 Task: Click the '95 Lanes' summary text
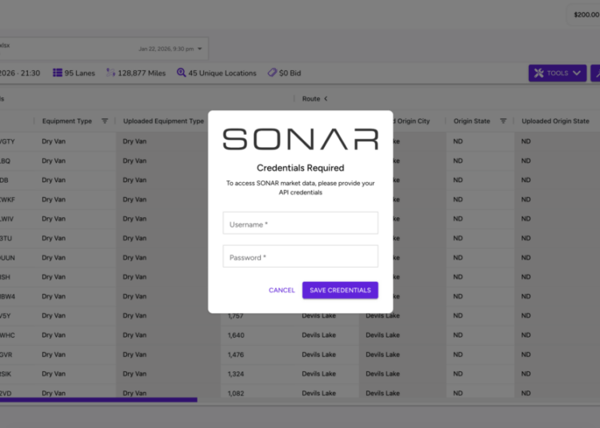[79, 73]
